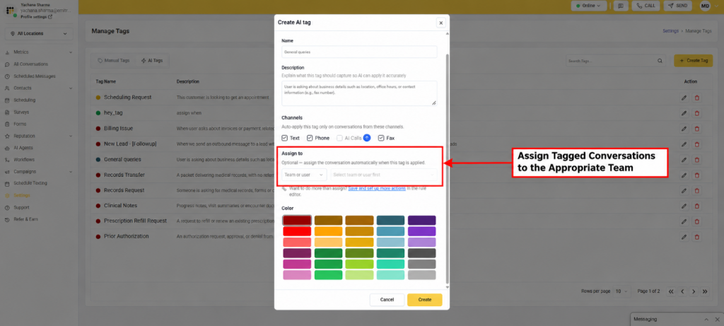Open Forms in the sidebar
Screen dimensions: 724x326
click(x=20, y=124)
